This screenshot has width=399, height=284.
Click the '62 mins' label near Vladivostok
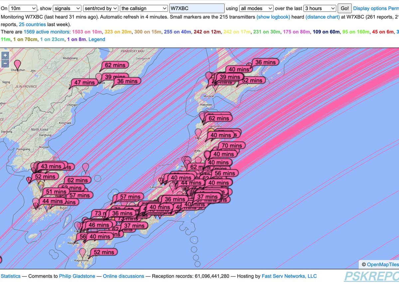(x=115, y=65)
